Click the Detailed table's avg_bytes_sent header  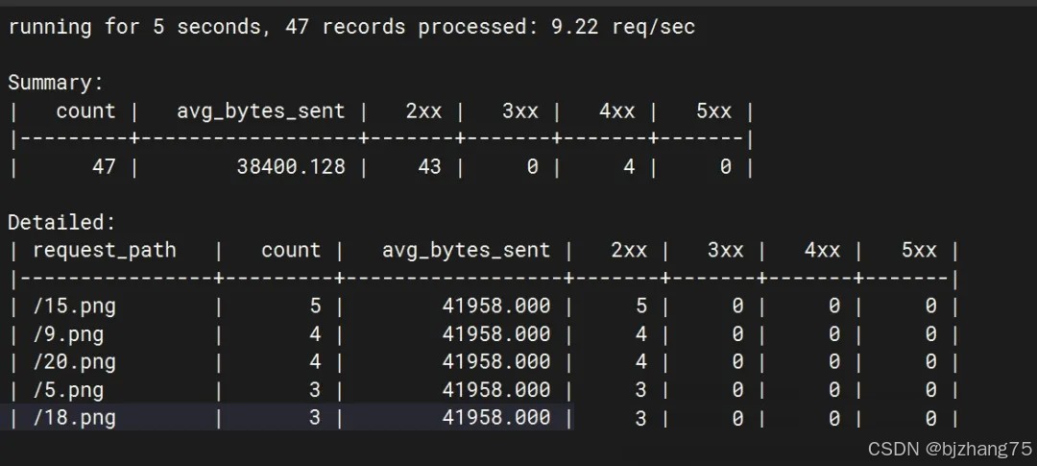tap(466, 251)
